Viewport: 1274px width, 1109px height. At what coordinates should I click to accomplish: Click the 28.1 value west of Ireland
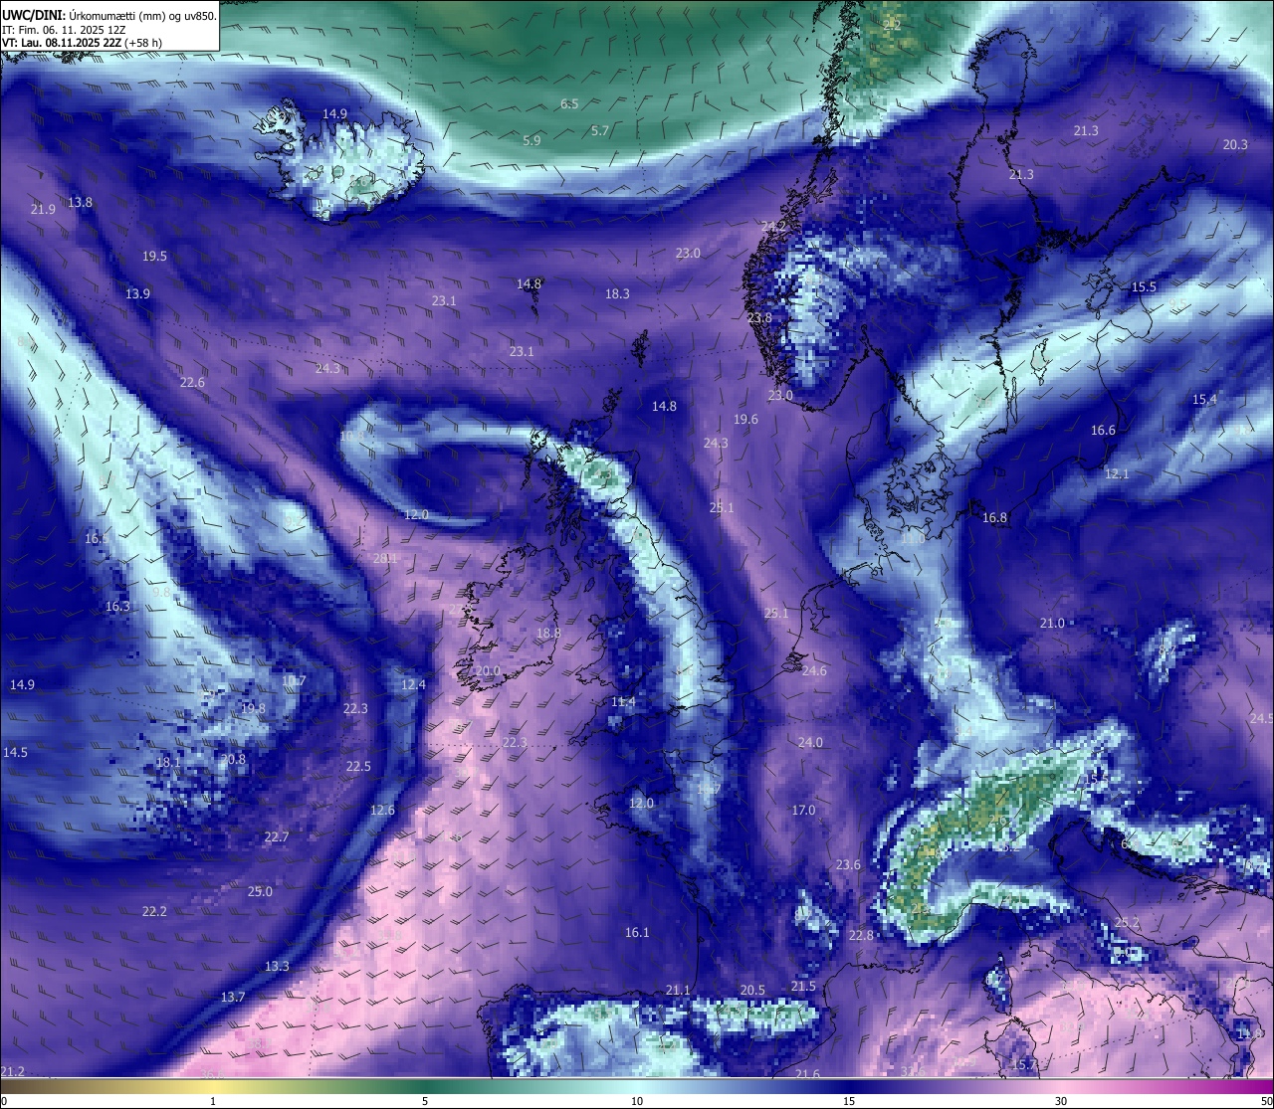[x=385, y=559]
